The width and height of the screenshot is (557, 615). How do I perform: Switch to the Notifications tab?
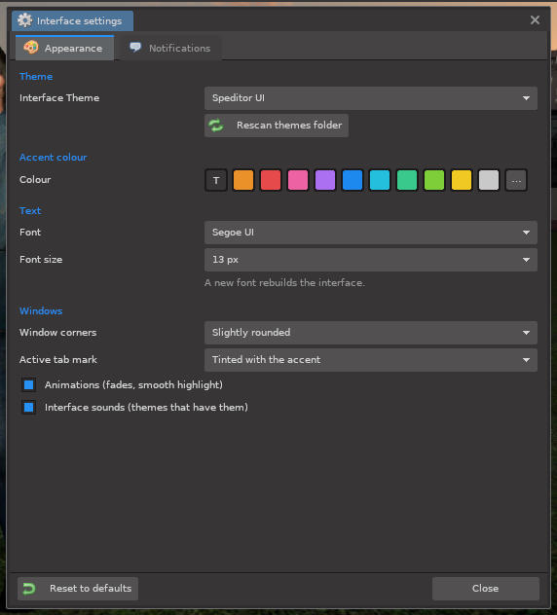point(170,48)
